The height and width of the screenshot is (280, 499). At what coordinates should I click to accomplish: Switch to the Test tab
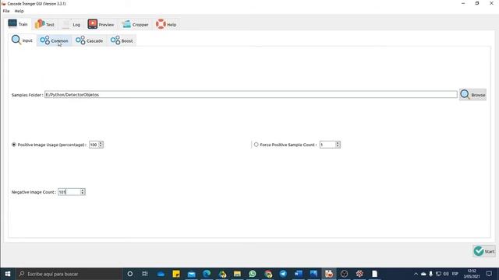coord(44,24)
